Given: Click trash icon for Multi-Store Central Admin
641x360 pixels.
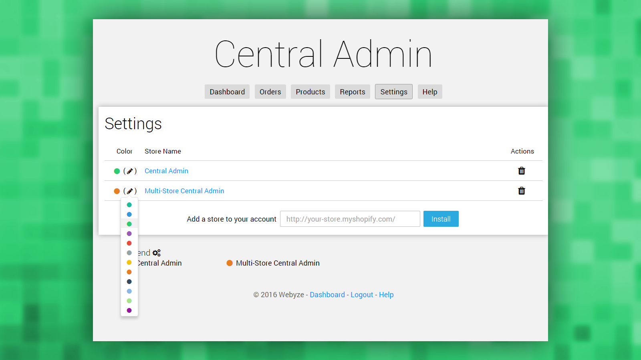Looking at the screenshot, I should (522, 191).
